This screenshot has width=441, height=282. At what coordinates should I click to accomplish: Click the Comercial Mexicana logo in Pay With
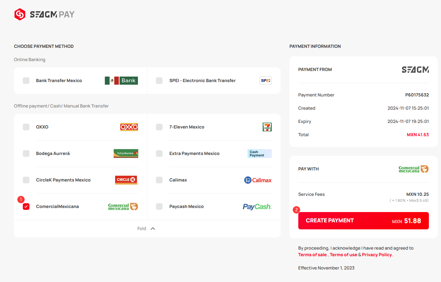(x=413, y=169)
